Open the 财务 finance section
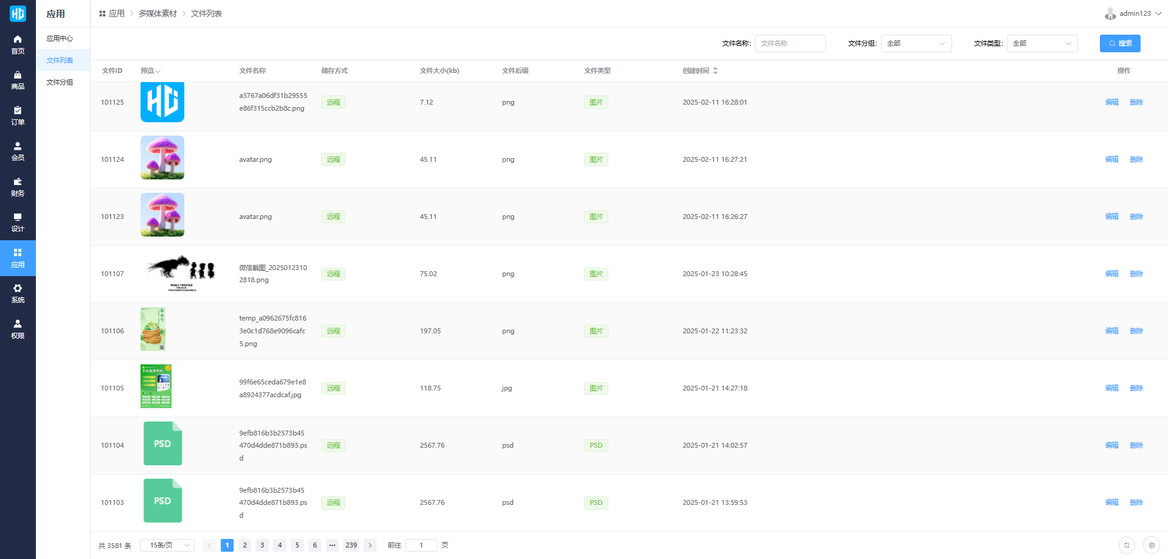Image resolution: width=1168 pixels, height=559 pixels. click(x=18, y=187)
